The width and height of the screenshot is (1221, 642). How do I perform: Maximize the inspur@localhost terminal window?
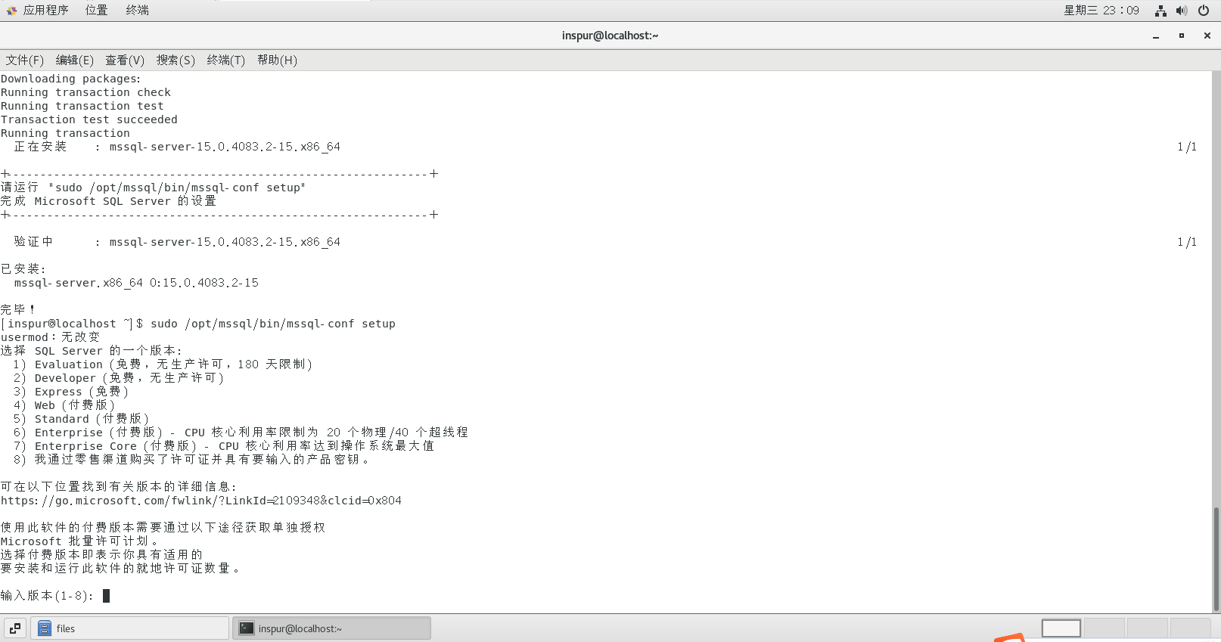coord(1182,36)
